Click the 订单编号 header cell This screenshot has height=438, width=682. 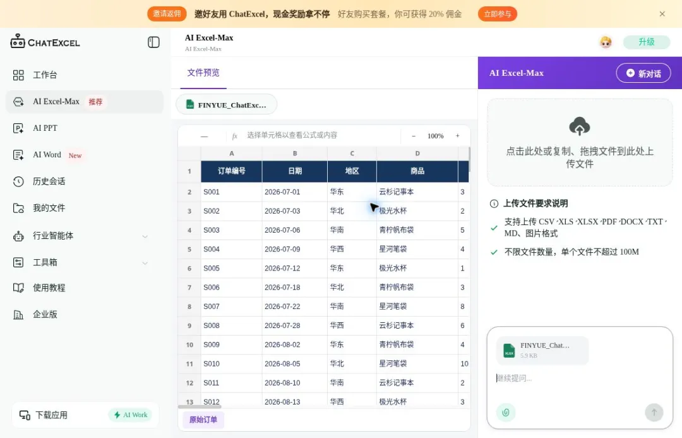click(231, 171)
